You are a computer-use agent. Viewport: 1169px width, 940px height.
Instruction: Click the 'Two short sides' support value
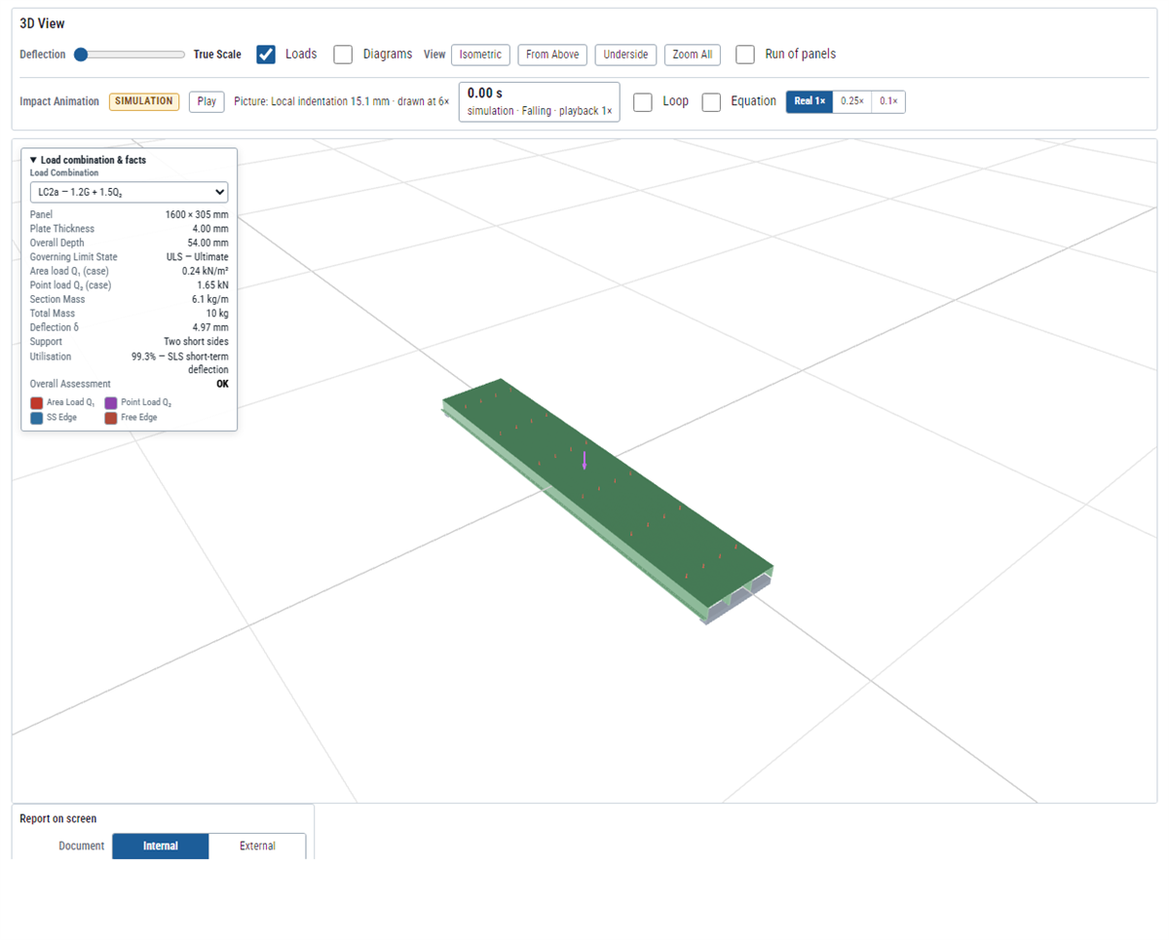(196, 342)
